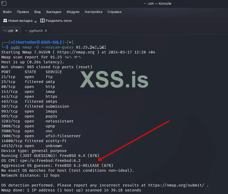Click the submission service name

tap(57, 106)
